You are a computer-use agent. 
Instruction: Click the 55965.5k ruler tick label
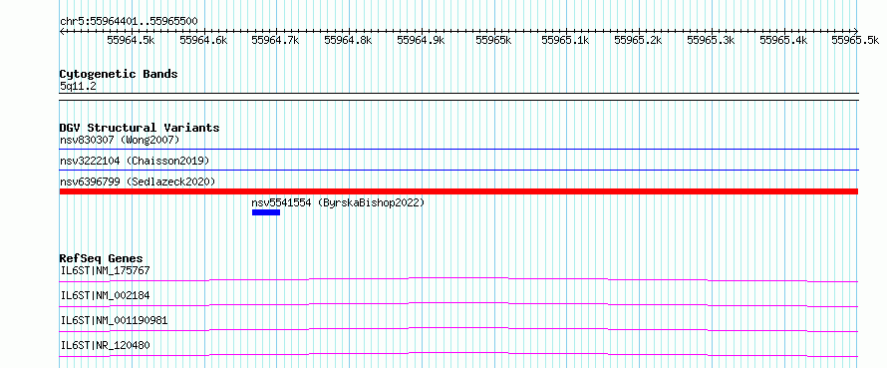click(855, 40)
